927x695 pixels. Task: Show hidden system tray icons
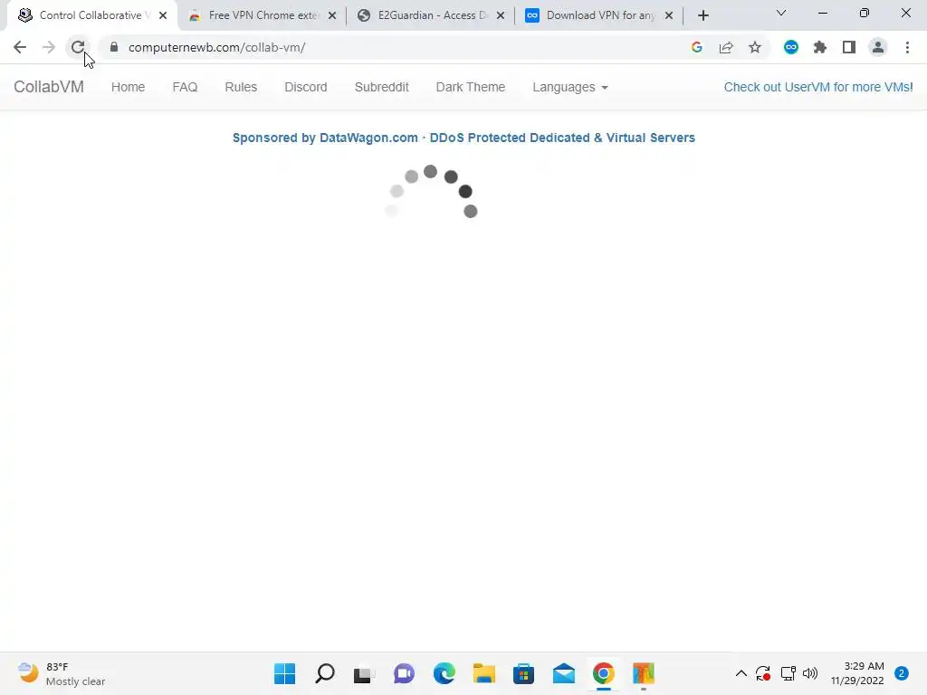coord(741,673)
